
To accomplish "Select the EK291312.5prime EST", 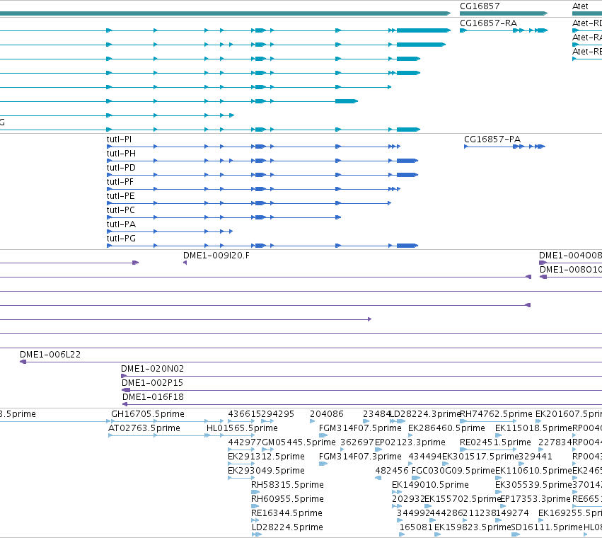I will (241, 464).
